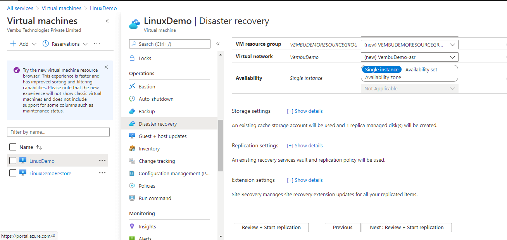The width and height of the screenshot is (507, 240).
Task: Select the Availability set option
Action: point(421,69)
